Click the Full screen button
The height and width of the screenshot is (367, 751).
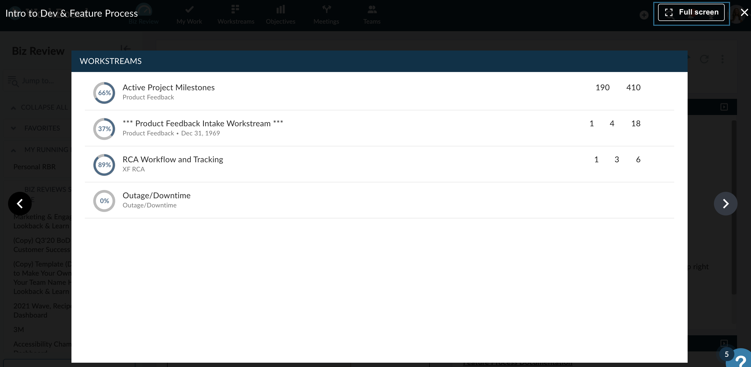[x=691, y=12]
